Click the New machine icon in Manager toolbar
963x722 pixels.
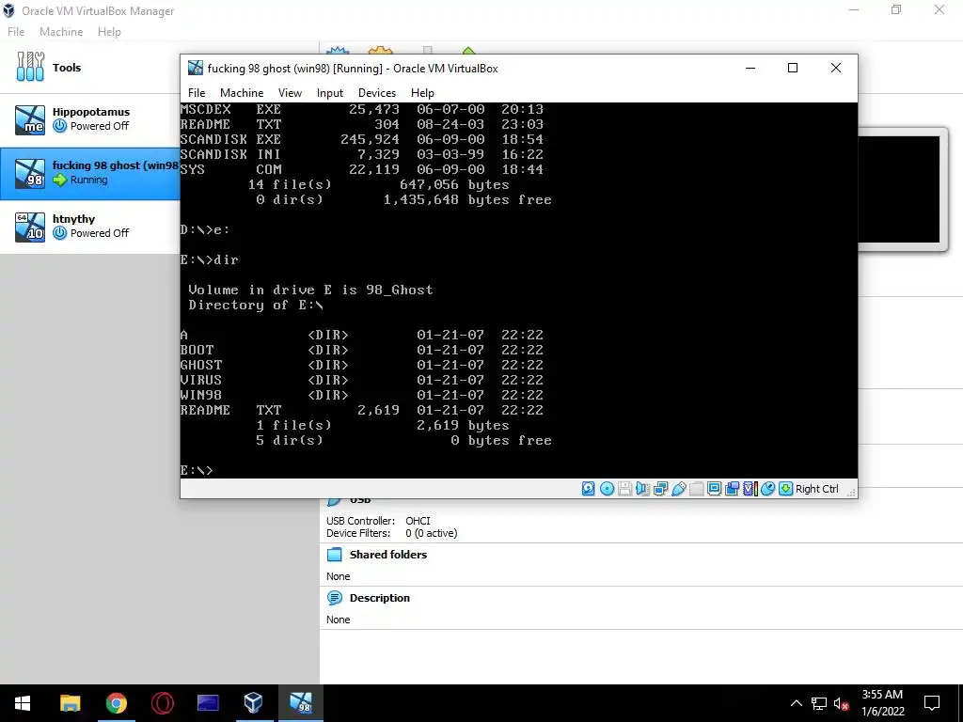(338, 51)
